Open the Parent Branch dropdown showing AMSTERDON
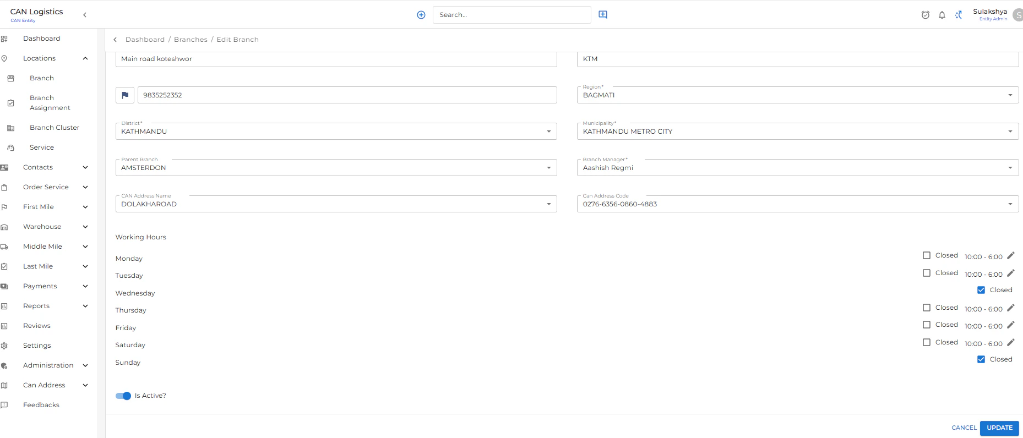Viewport: 1023px width, 438px height. [x=336, y=167]
